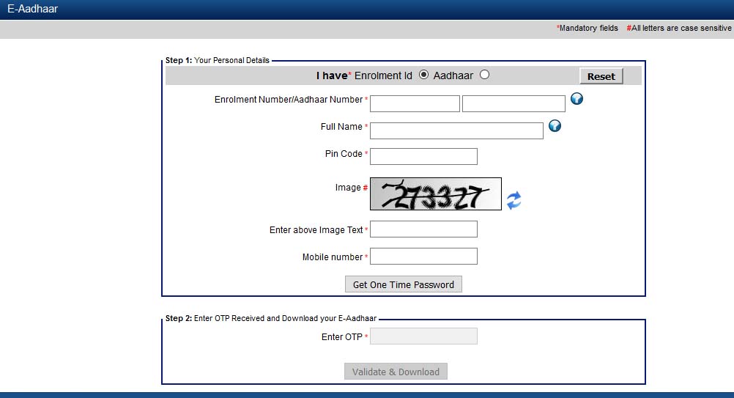The height and width of the screenshot is (398, 734).
Task: Click the Reset button
Action: [601, 76]
